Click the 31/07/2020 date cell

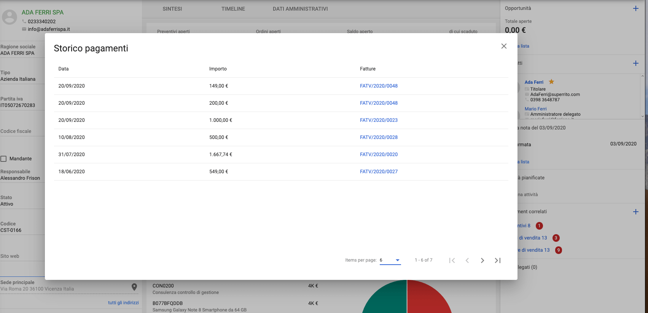(x=72, y=155)
